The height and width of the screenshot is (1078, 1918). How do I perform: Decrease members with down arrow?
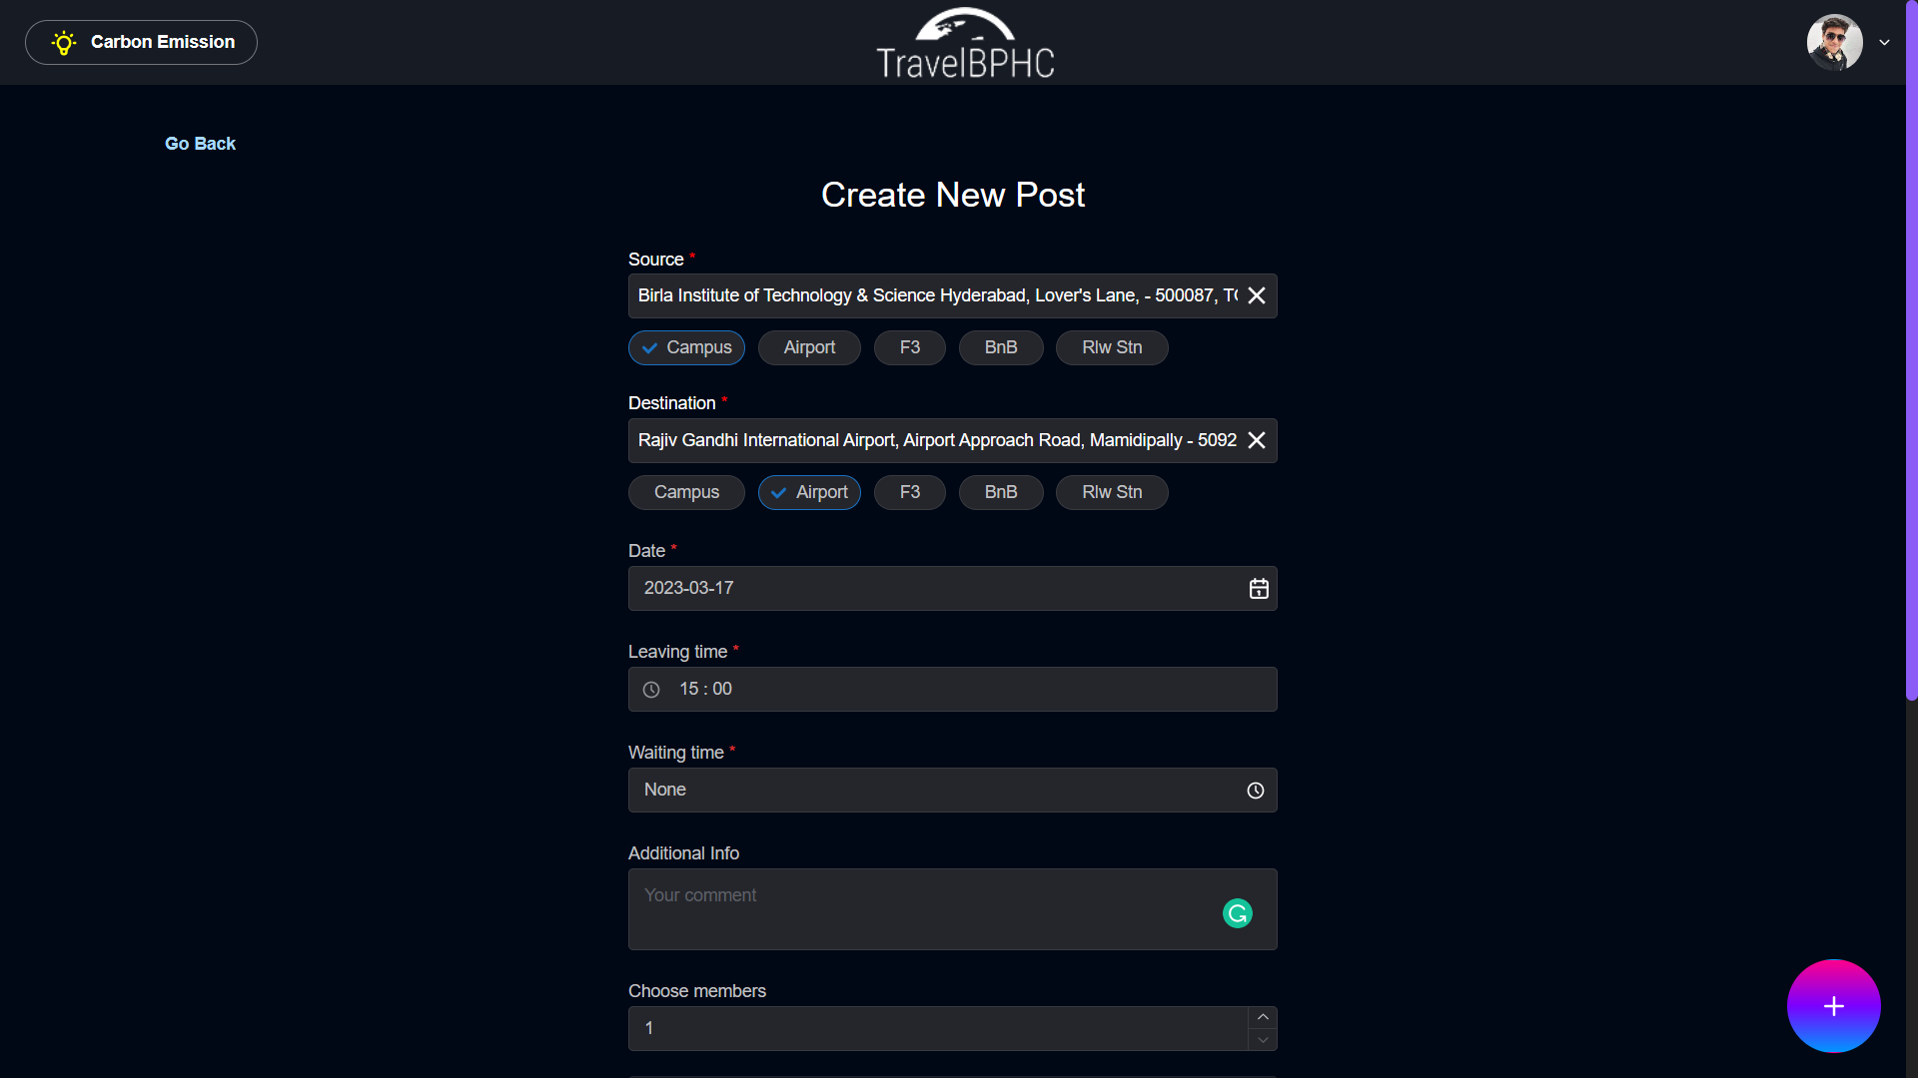point(1263,1040)
